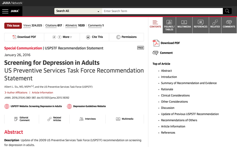237x147 pixels.
Task: Click the Permissions button
Action: coord(126,37)
